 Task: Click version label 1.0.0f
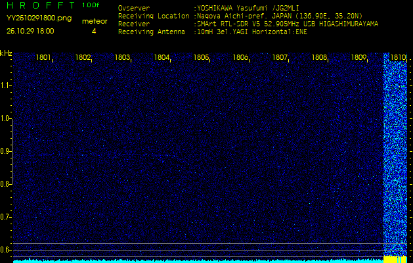91,5
